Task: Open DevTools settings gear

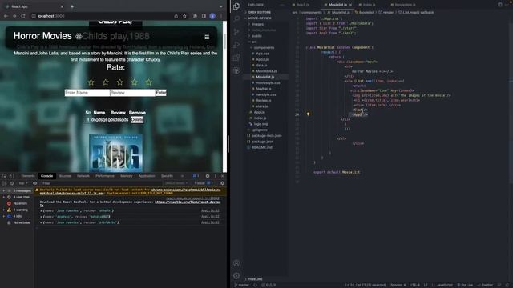Action: point(208,176)
